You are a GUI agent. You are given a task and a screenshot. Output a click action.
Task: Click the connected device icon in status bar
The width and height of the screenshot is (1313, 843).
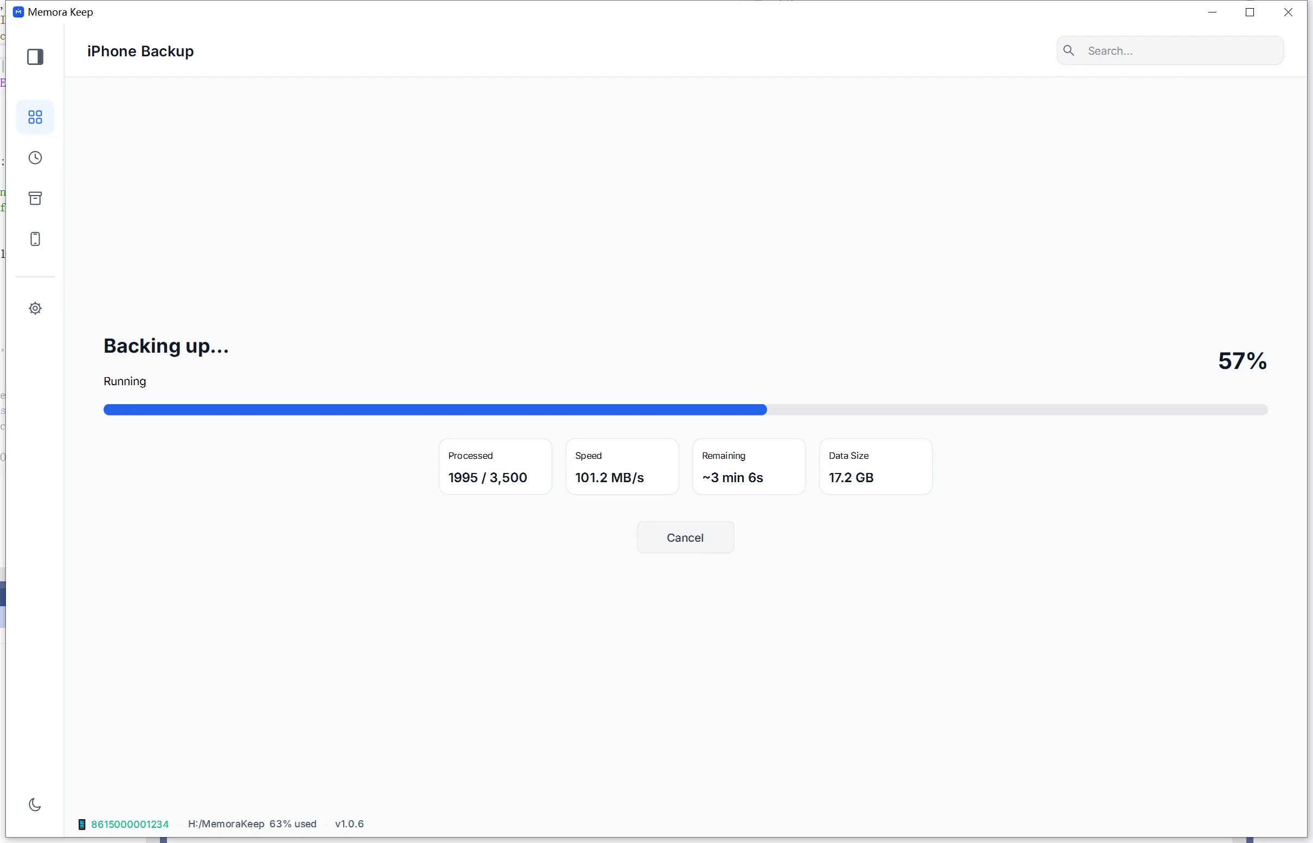[x=82, y=825]
